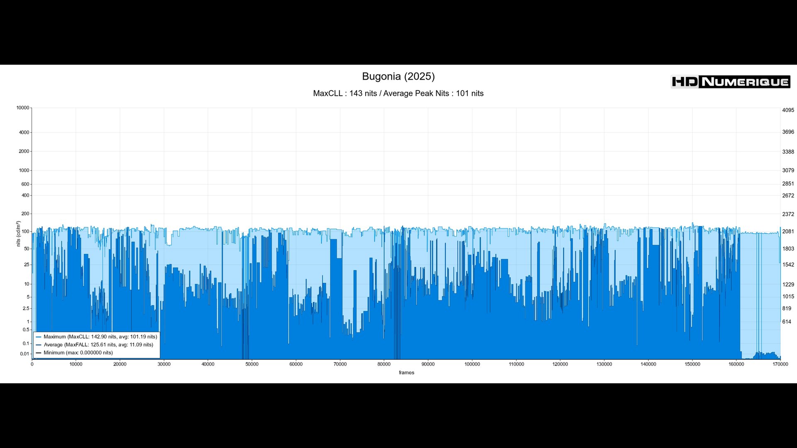Click the 614 right-axis value
Screen dimensions: 797x448
[787, 321]
